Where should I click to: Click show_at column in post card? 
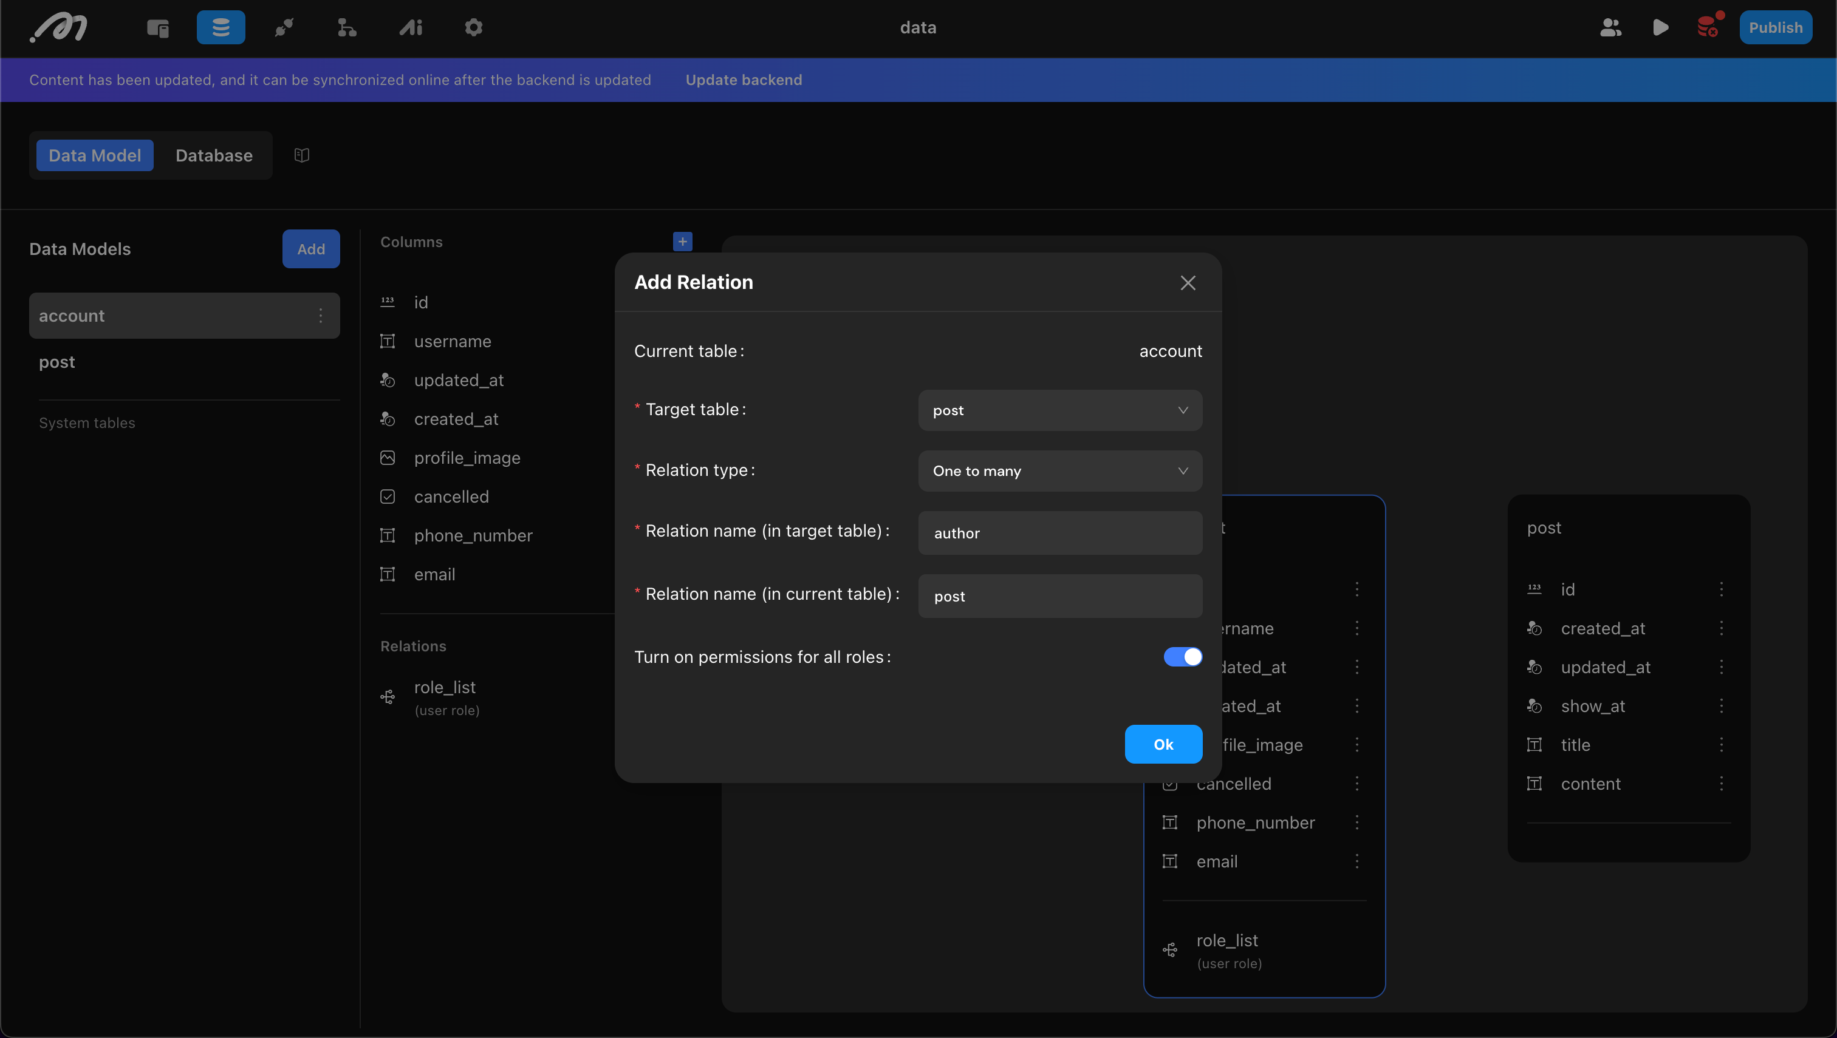pos(1592,706)
